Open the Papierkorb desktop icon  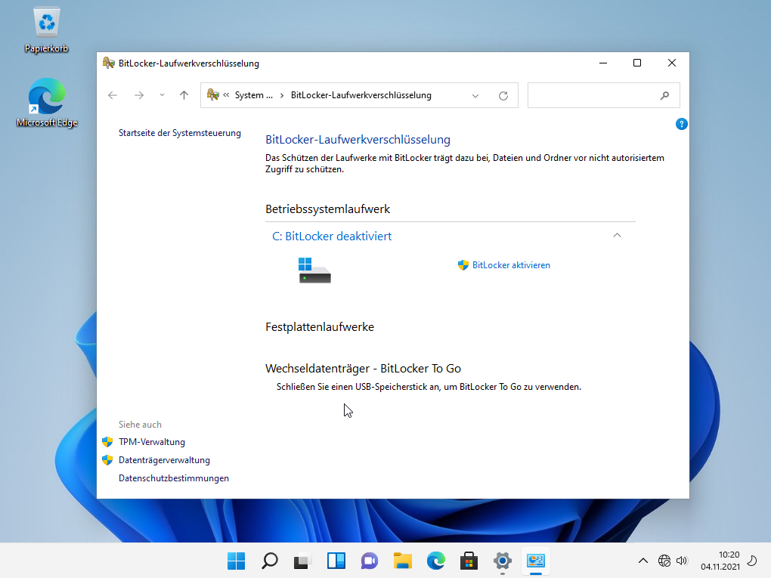point(46,30)
